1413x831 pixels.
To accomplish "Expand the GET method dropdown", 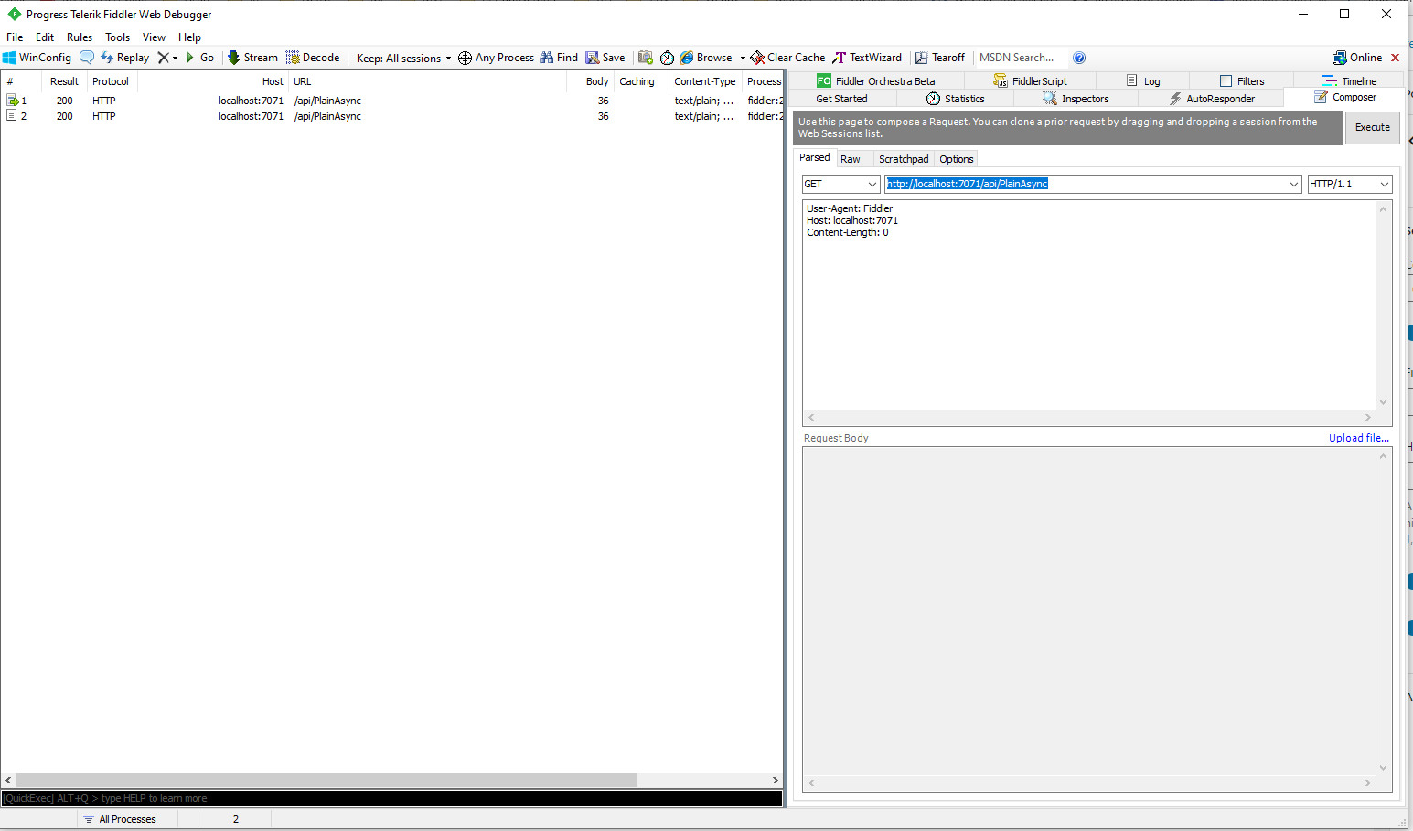I will 872,185.
